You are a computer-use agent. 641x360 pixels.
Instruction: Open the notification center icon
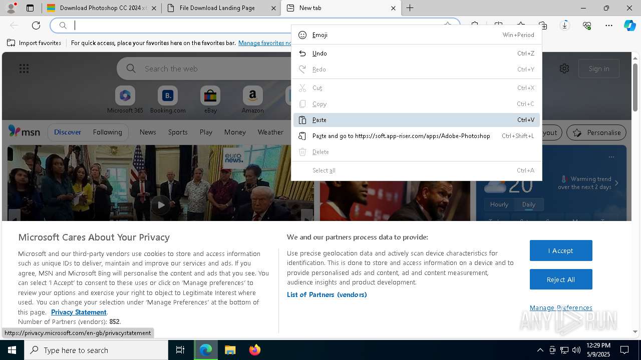click(x=624, y=350)
